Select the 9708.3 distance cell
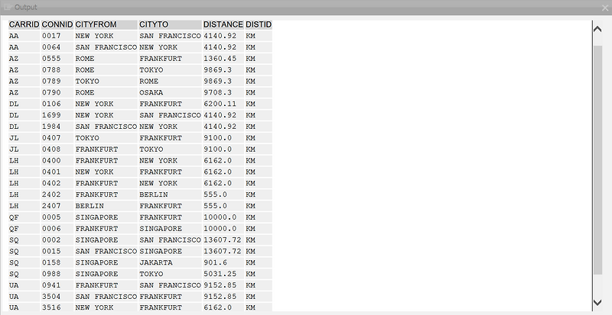The height and width of the screenshot is (315, 612). (223, 92)
